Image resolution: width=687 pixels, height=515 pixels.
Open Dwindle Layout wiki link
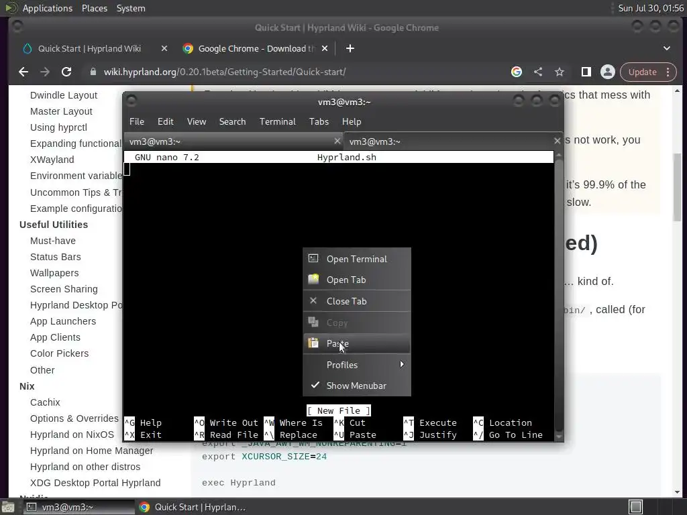(x=64, y=95)
